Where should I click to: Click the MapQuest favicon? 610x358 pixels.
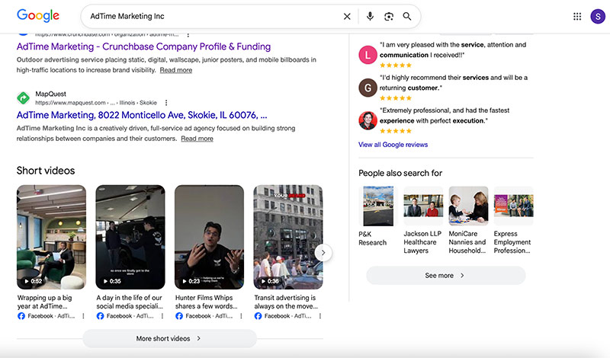[x=24, y=98]
